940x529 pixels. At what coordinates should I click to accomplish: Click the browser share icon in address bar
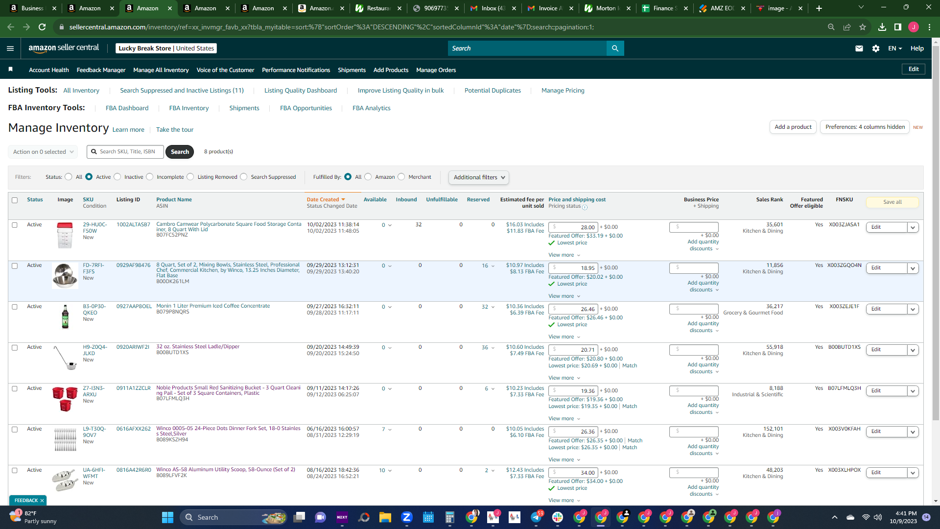[x=847, y=27]
